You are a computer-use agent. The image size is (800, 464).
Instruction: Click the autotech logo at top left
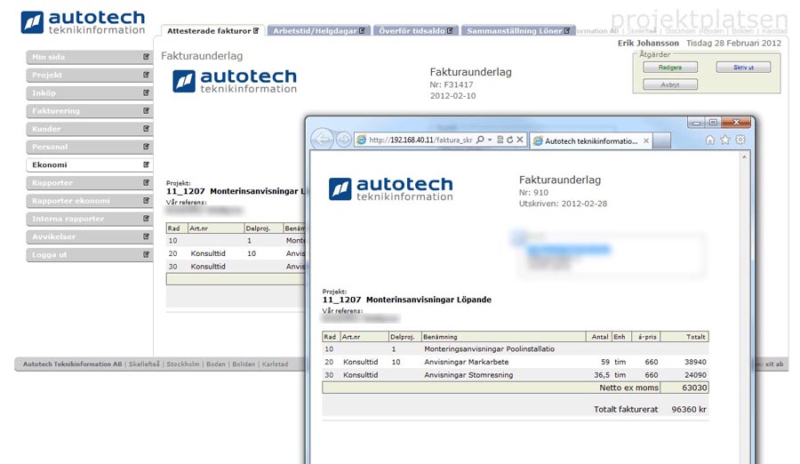coord(84,22)
